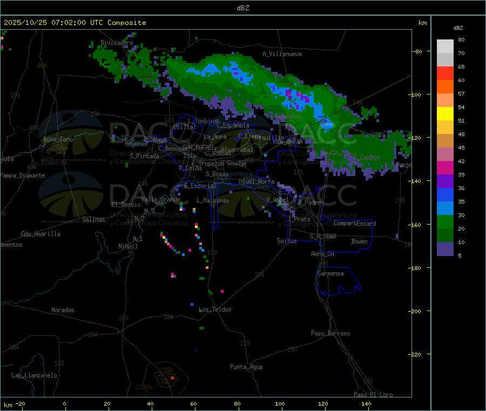
Task: Click the 'R_Padre' map label
Action: point(309,203)
